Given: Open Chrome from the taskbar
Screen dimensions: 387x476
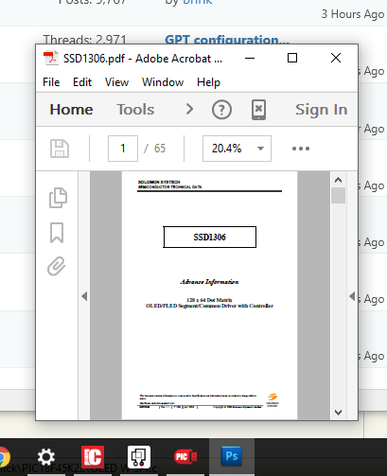Looking at the screenshot, I should 3,457.
